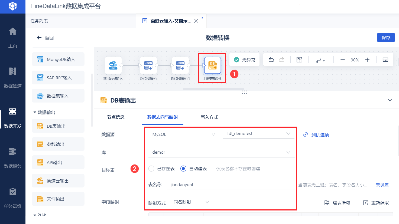Close the 简道云输入 task tab
399x224 pixels.
tap(196, 21)
